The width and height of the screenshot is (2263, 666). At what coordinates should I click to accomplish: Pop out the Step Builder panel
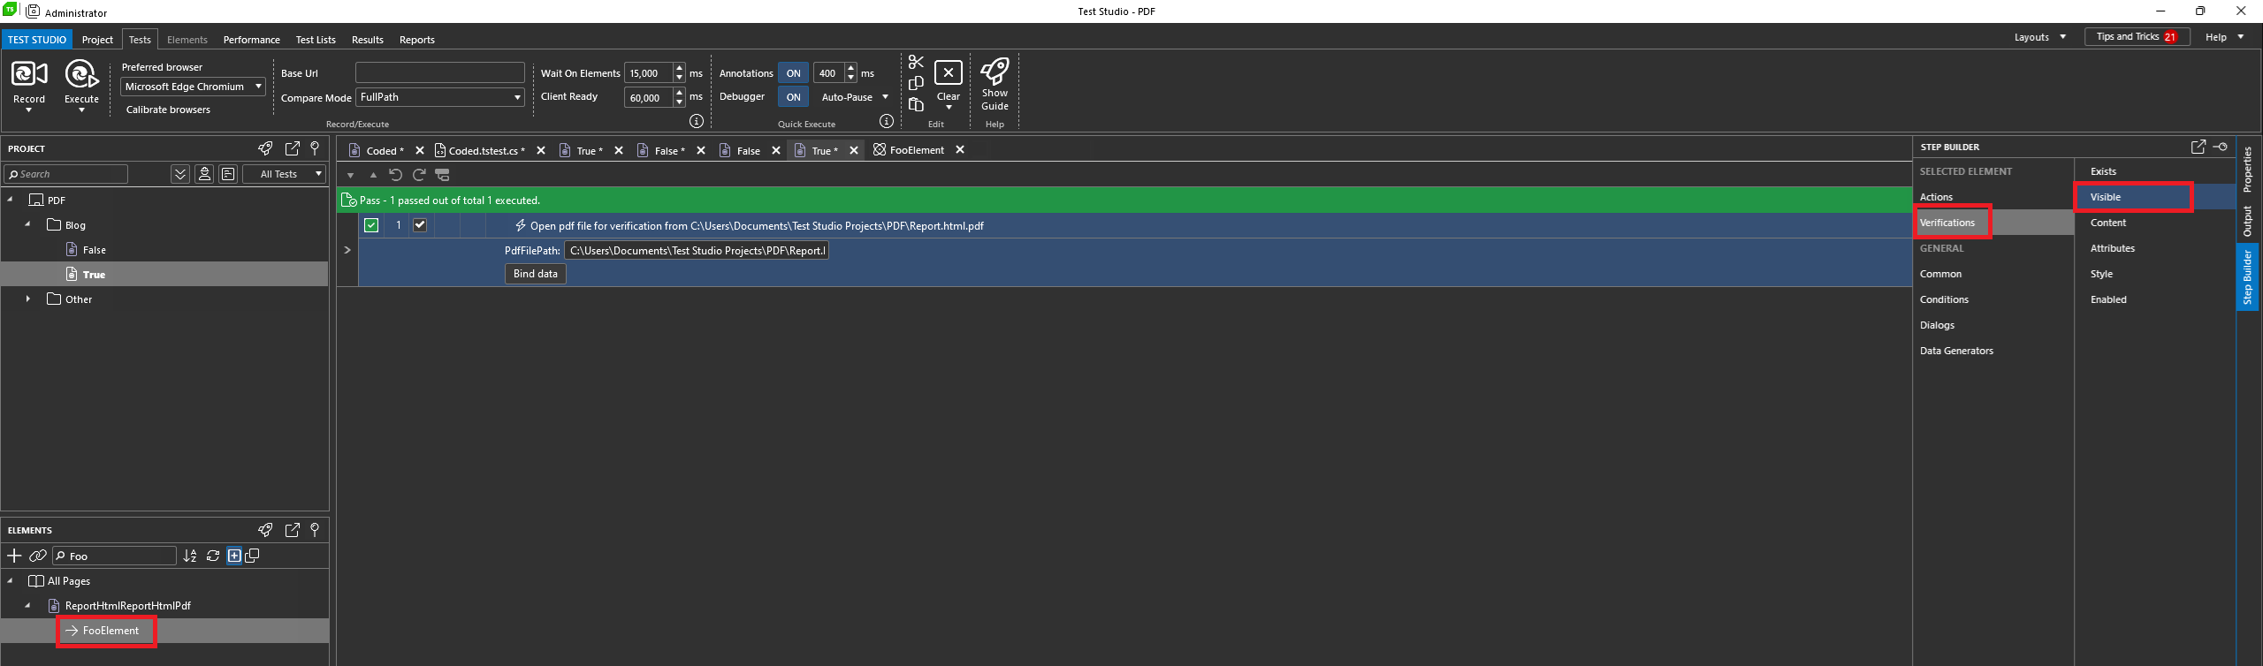coord(2198,147)
